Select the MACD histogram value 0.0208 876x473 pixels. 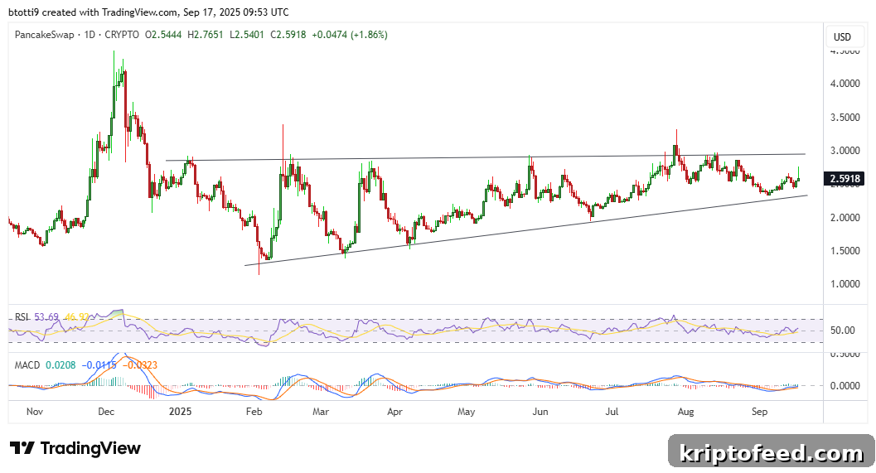60,365
